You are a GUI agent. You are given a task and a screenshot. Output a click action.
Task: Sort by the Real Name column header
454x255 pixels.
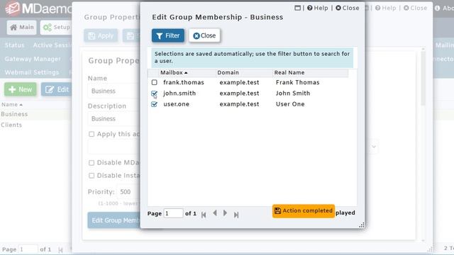click(289, 72)
